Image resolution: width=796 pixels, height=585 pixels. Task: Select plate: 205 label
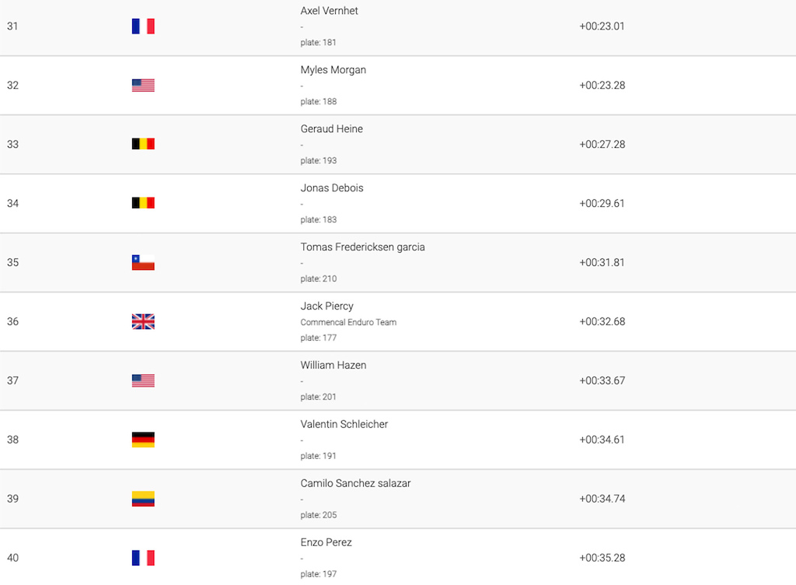318,515
